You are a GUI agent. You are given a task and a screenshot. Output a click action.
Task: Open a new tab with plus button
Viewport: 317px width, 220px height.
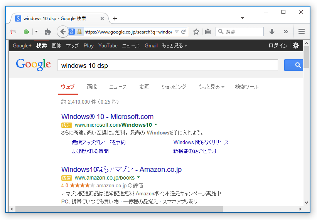pyautogui.click(x=115, y=18)
